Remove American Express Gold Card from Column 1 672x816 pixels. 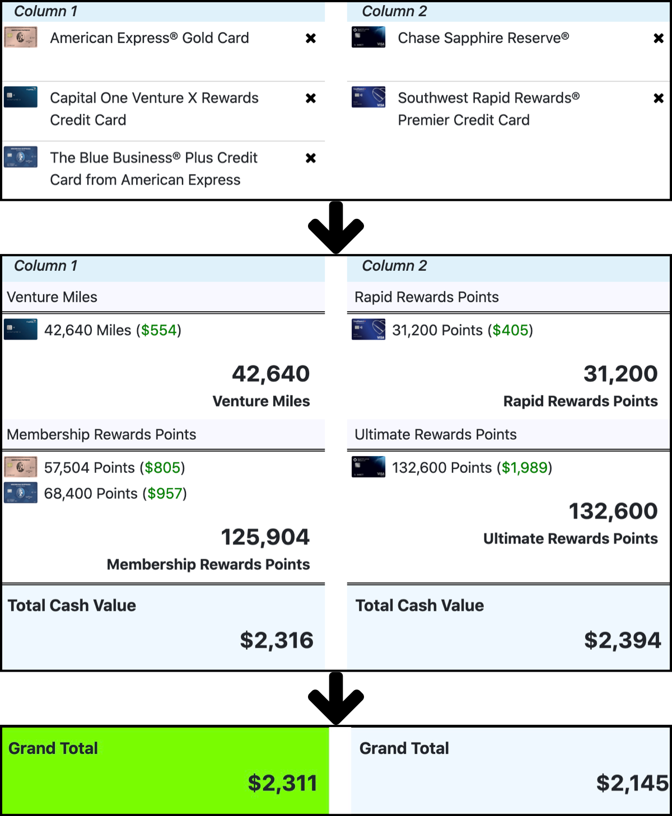pos(311,38)
